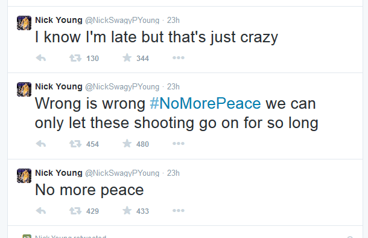
Task: Open @NickSwagyPYoung handle on second tweet
Action: click(x=122, y=87)
